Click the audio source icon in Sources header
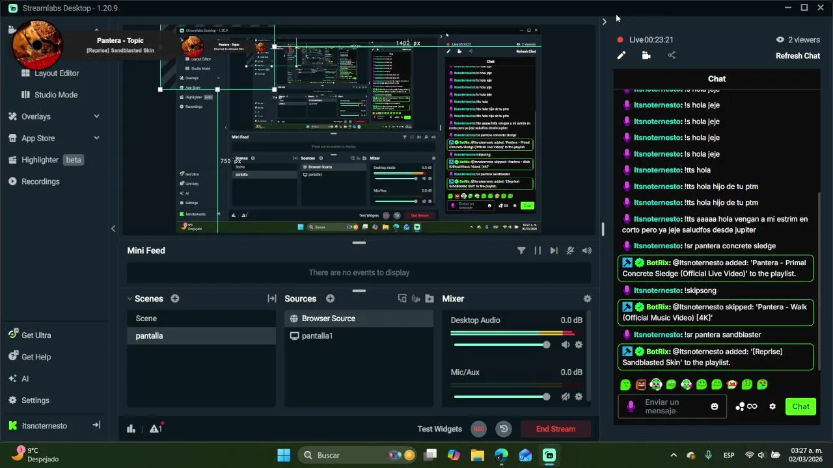The width and height of the screenshot is (833, 468). pyautogui.click(x=416, y=298)
